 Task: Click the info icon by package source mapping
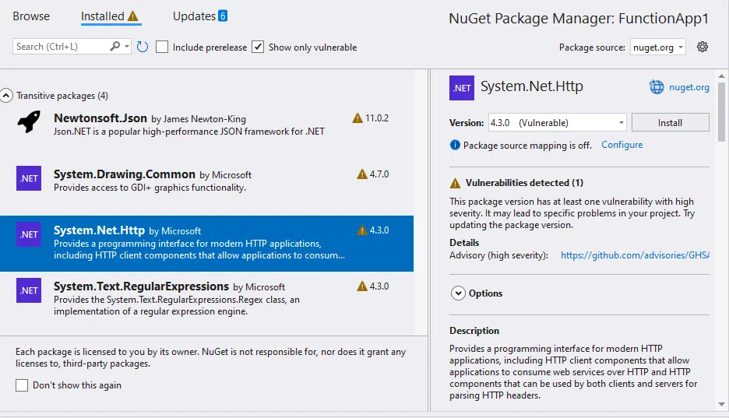[x=455, y=145]
